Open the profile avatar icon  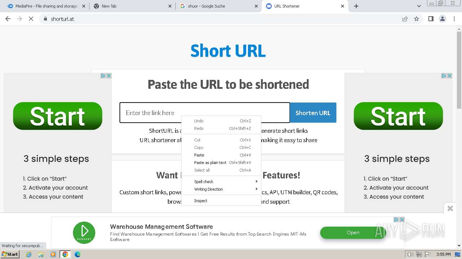(x=443, y=19)
